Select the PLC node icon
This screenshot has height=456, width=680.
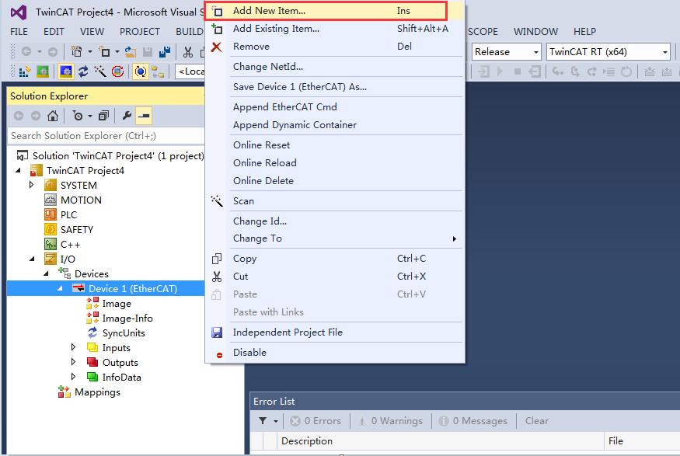pos(51,214)
